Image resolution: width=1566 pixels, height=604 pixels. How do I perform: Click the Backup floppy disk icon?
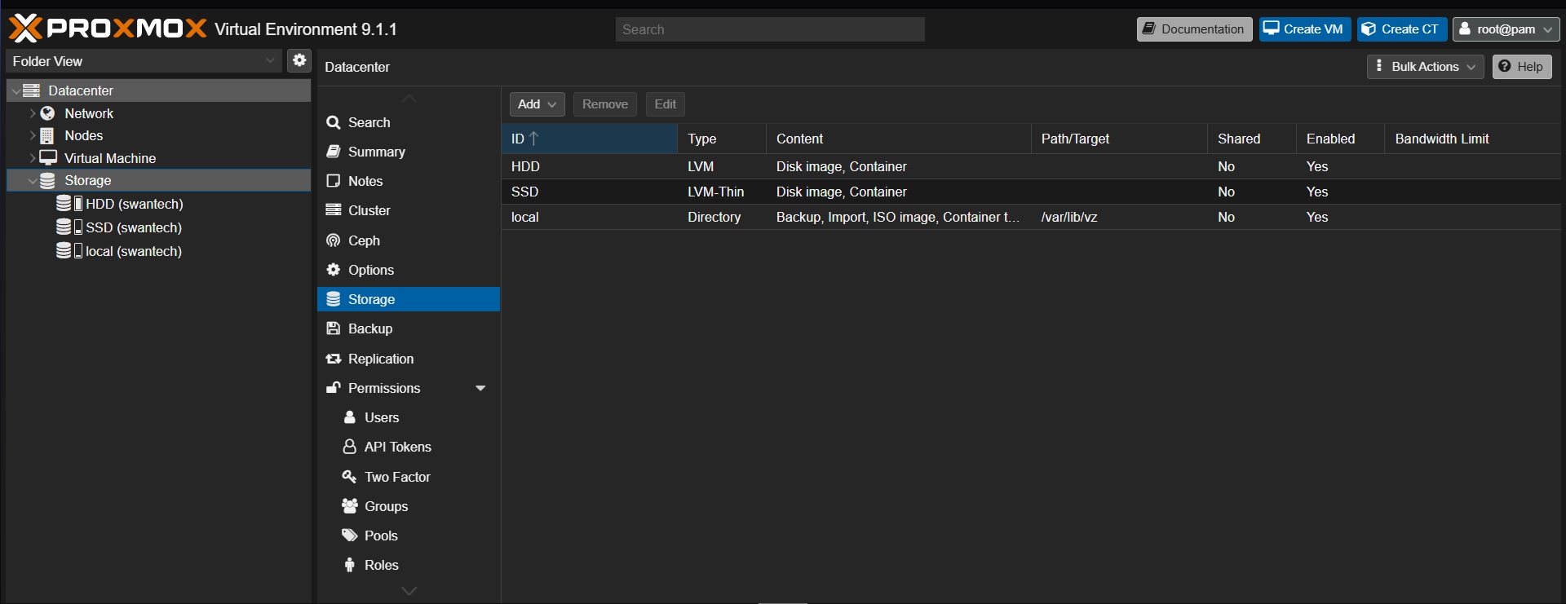click(x=333, y=328)
